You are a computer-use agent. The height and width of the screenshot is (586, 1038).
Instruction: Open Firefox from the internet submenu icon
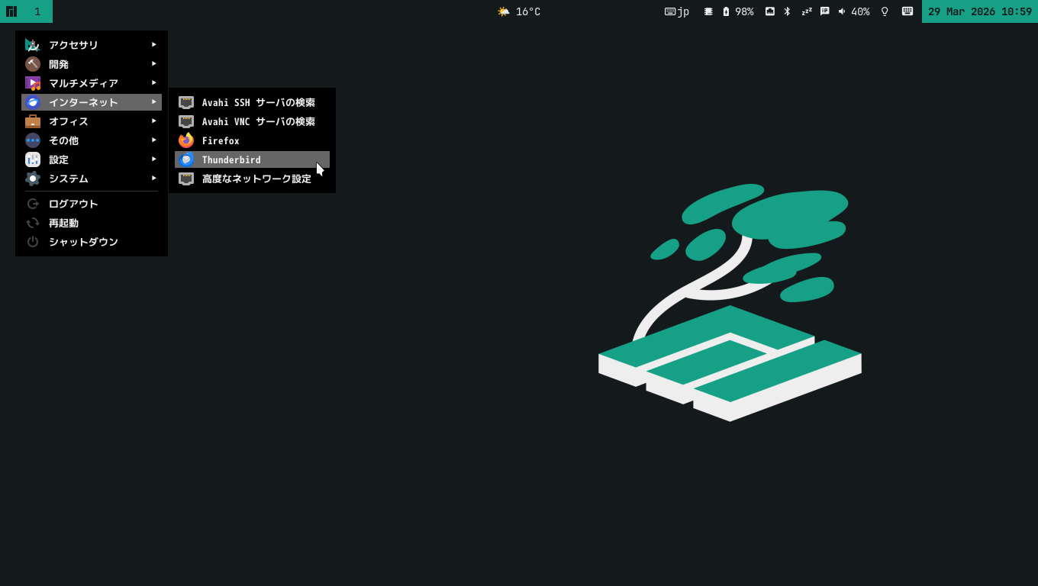[x=185, y=140]
